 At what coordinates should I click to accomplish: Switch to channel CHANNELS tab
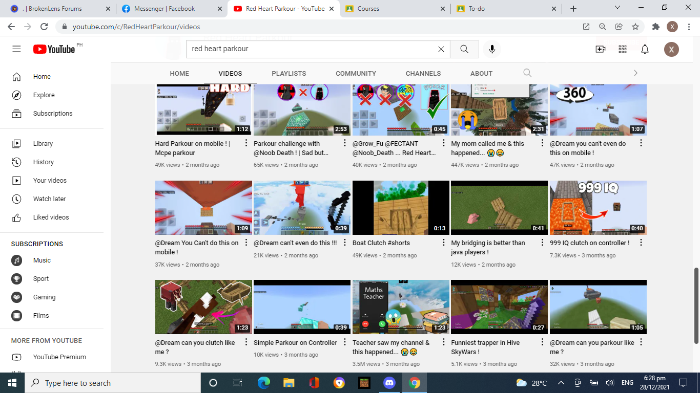pos(423,74)
